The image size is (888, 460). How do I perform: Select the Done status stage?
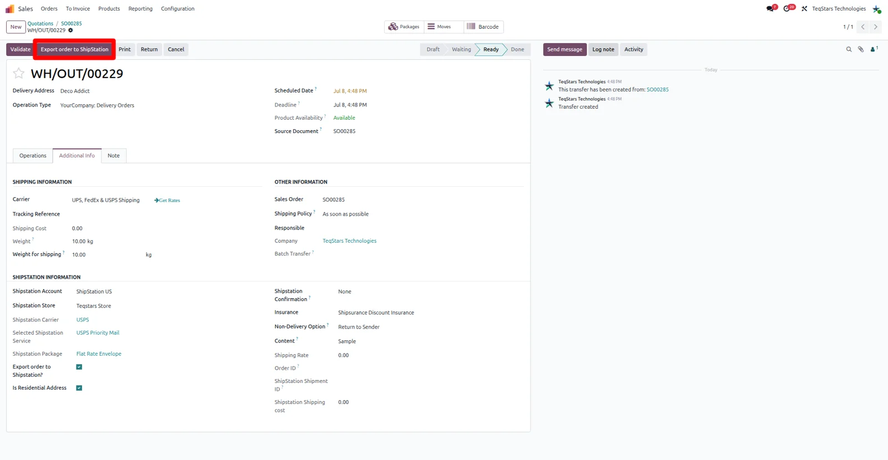coord(517,49)
